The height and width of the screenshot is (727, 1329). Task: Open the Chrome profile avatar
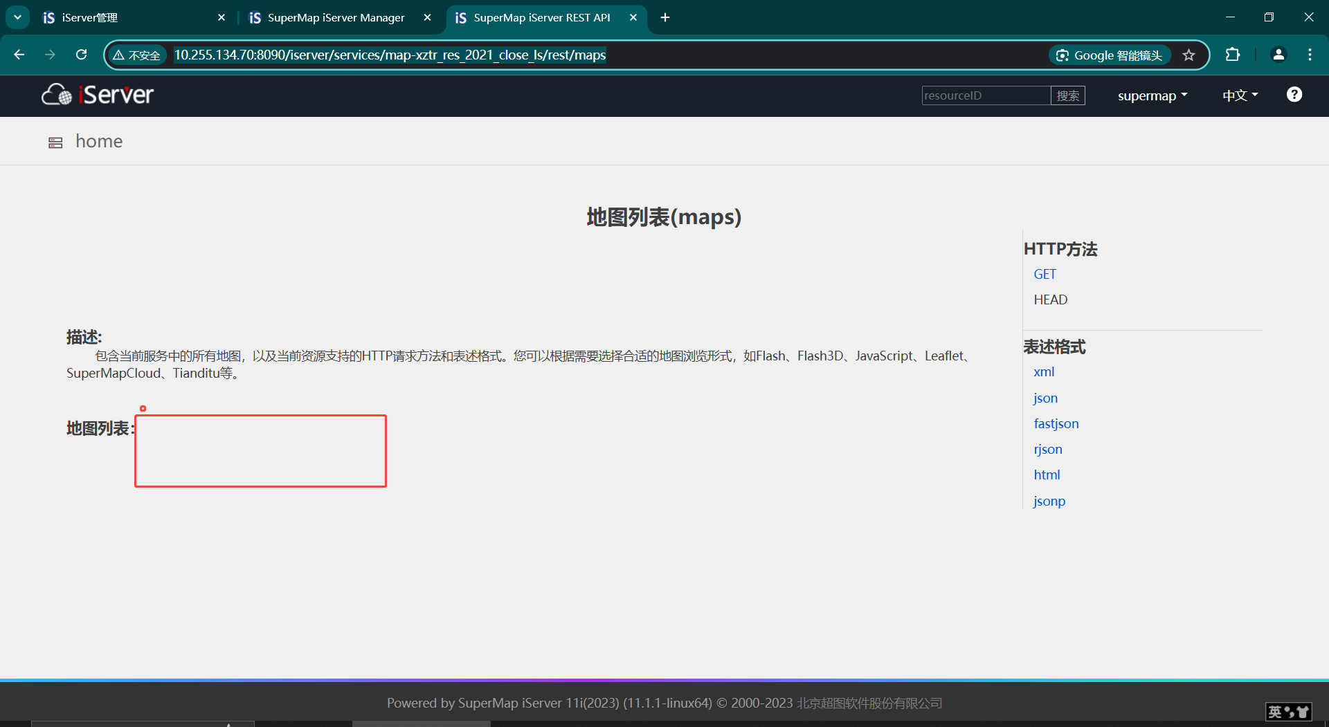1278,55
